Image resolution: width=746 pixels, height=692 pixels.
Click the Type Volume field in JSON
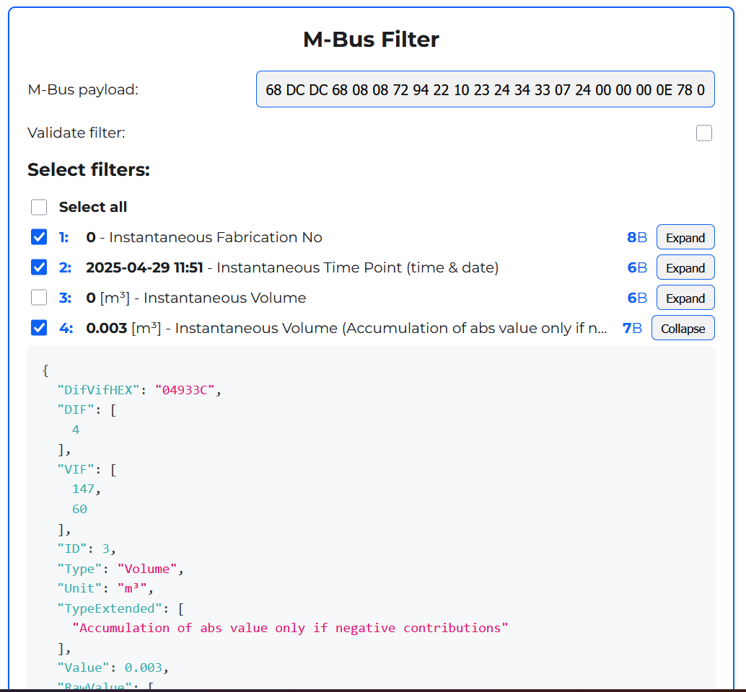pos(123,568)
